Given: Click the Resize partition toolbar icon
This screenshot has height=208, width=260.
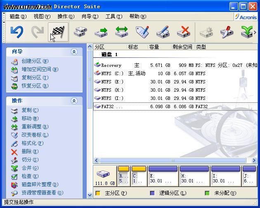Looking at the screenshot, I should pyautogui.click(x=122, y=32).
